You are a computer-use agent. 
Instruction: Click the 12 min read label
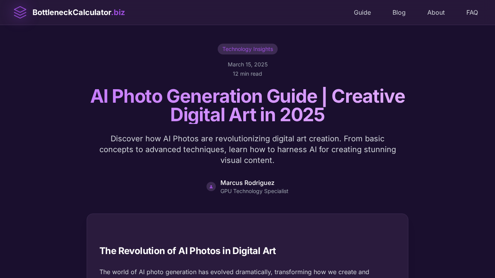(x=247, y=74)
